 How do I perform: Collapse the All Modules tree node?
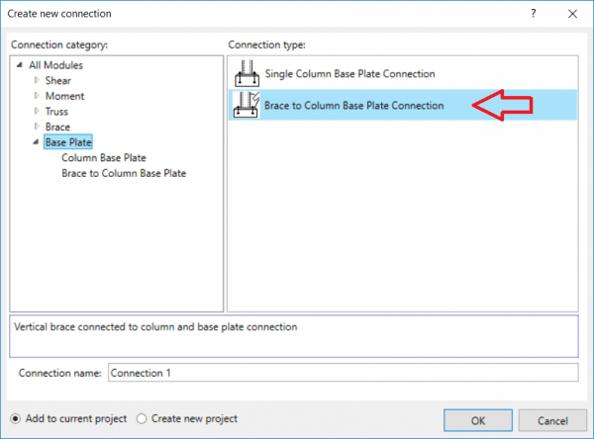(x=21, y=65)
